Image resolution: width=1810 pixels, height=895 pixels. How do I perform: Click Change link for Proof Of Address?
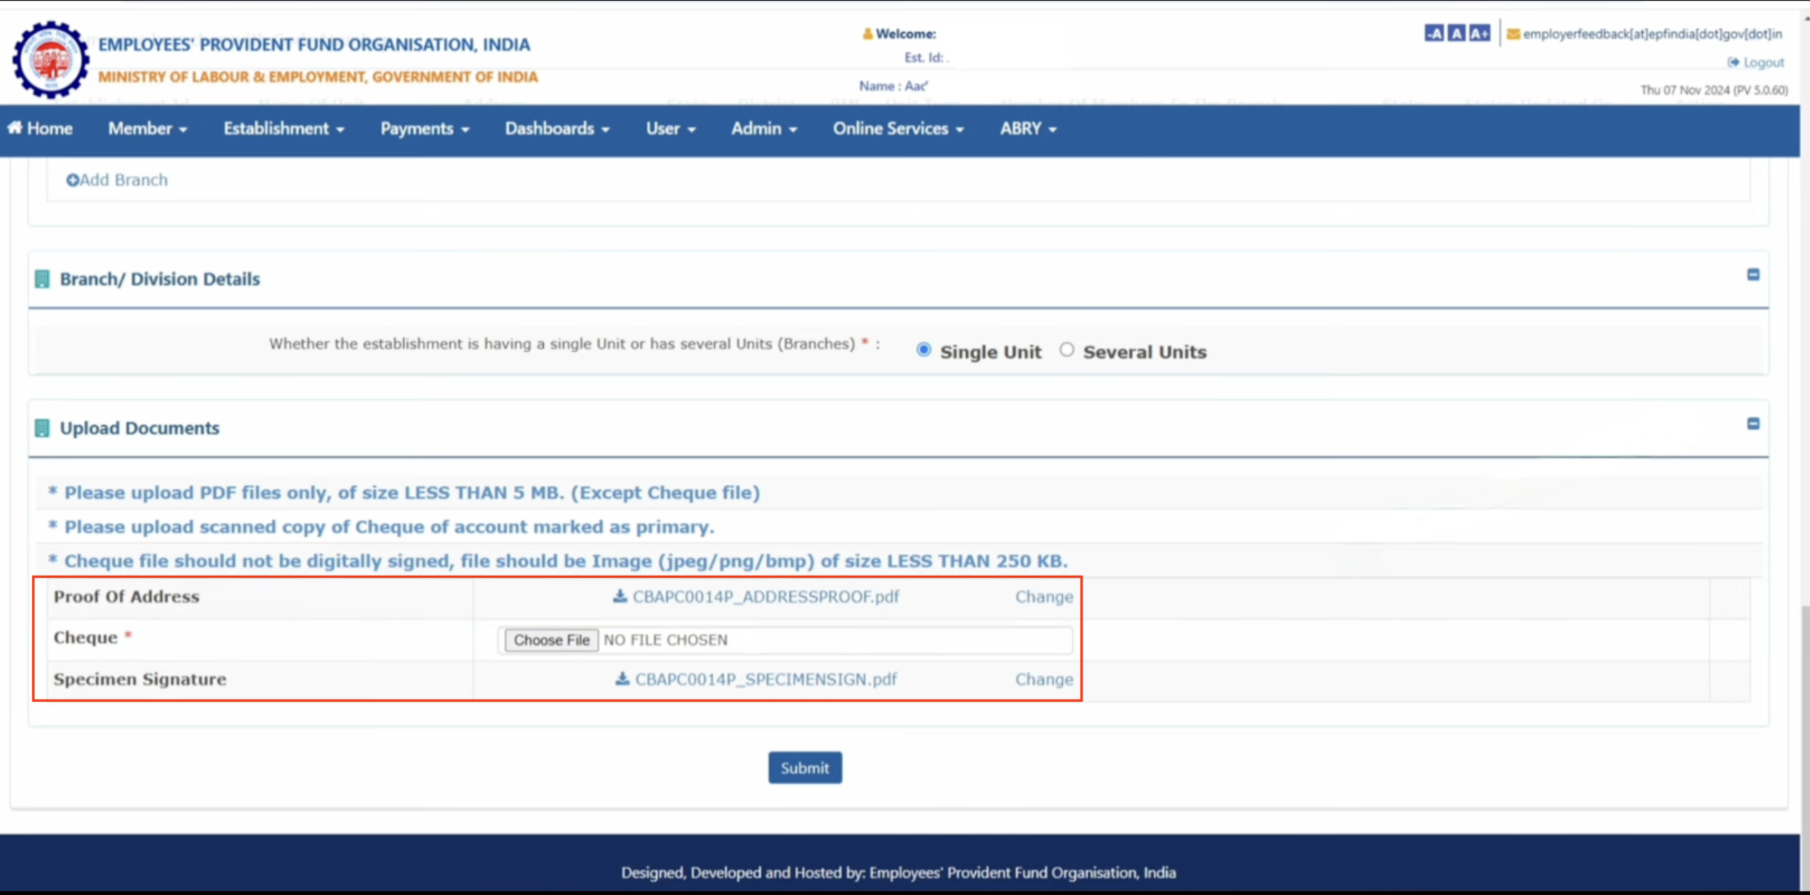1043,597
